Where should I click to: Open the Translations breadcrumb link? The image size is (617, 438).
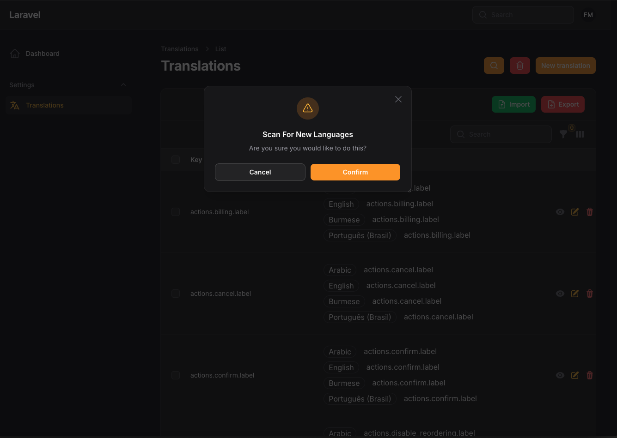coord(180,49)
